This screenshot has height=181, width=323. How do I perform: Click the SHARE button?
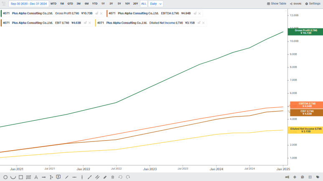(295, 4)
